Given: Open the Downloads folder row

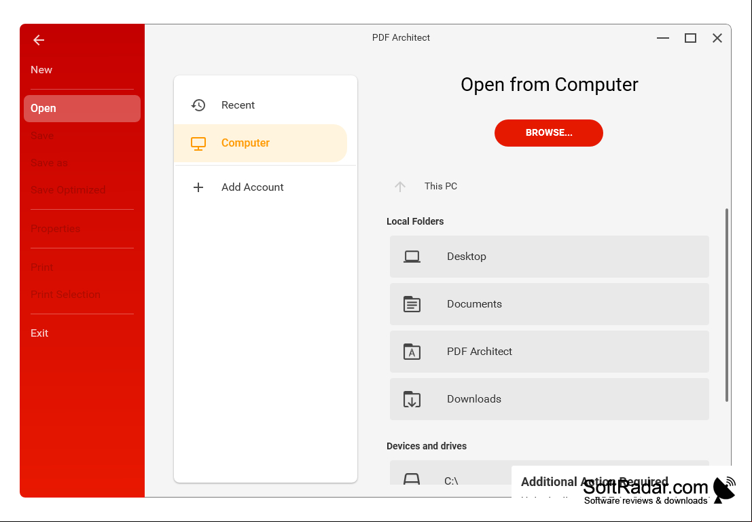Looking at the screenshot, I should tap(549, 399).
